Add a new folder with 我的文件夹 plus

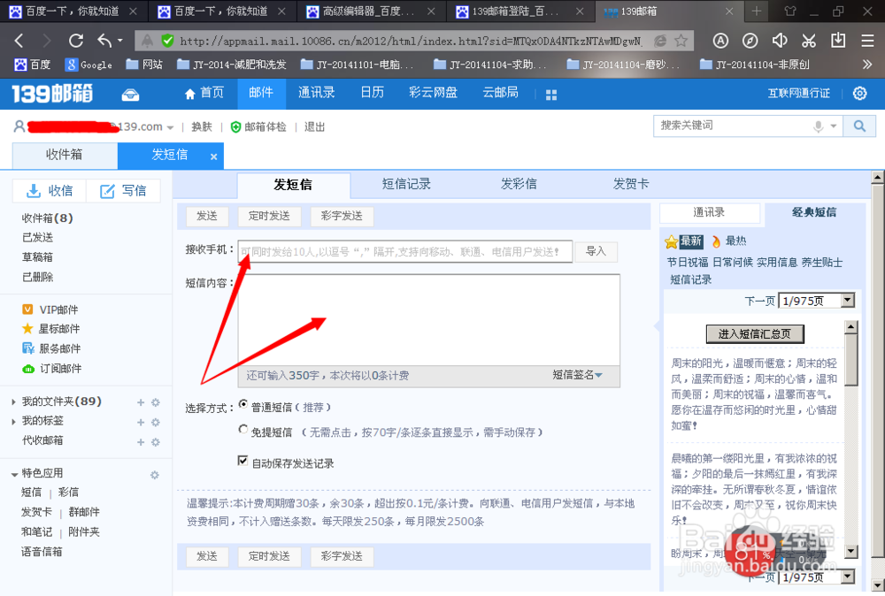click(x=141, y=402)
